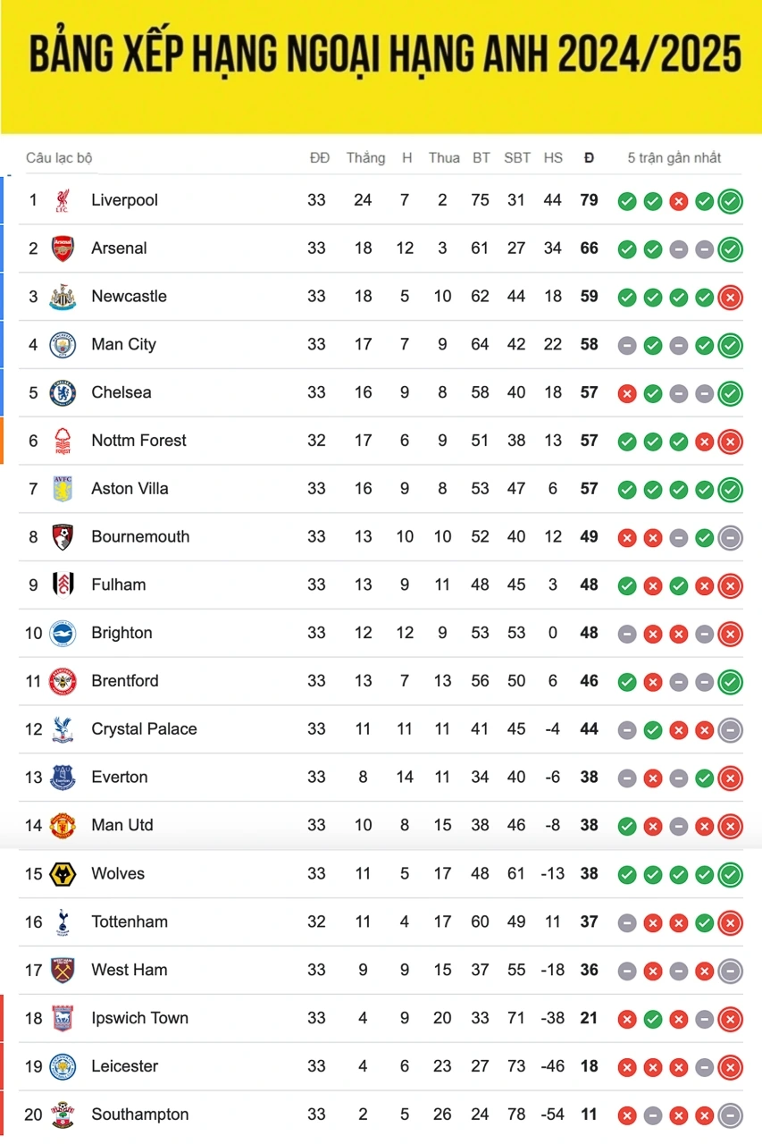Click the Man City club crest
762x1144 pixels.
click(63, 345)
